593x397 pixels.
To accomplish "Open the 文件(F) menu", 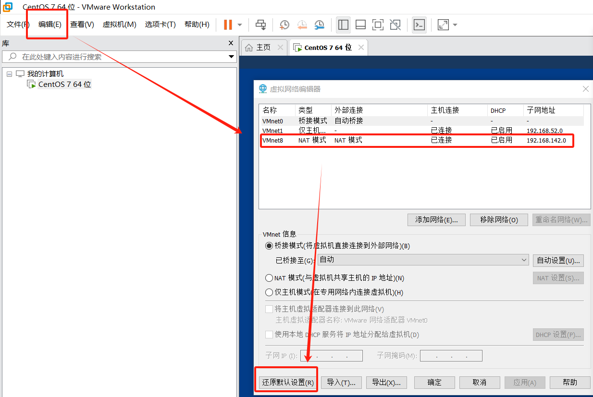I will tap(18, 24).
